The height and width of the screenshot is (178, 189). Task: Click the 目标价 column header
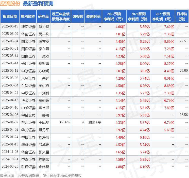click(x=182, y=17)
